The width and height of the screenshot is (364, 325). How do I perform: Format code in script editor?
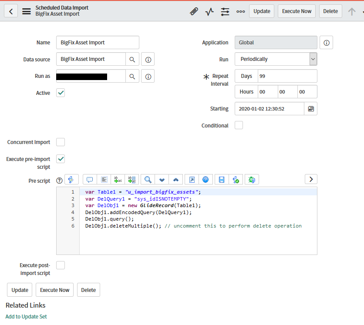(x=104, y=180)
